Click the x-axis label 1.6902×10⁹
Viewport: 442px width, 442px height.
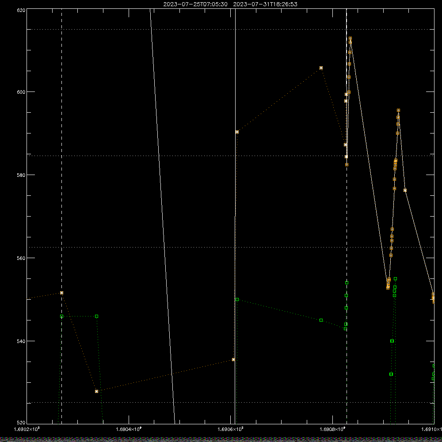click(x=27, y=429)
